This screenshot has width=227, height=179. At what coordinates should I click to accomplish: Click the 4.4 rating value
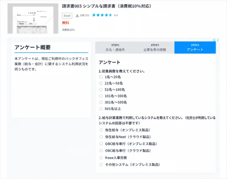(x=116, y=15)
